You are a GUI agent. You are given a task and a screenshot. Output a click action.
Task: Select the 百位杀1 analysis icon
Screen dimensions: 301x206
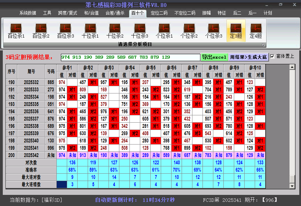coord(16,31)
